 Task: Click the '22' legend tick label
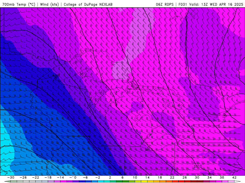(172, 178)
